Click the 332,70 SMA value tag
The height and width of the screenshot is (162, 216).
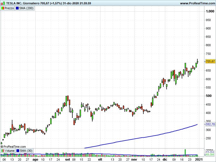tap(210, 124)
